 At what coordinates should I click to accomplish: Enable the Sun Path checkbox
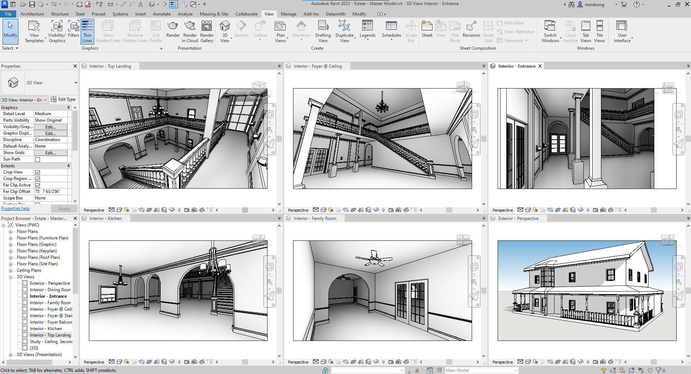pyautogui.click(x=37, y=159)
